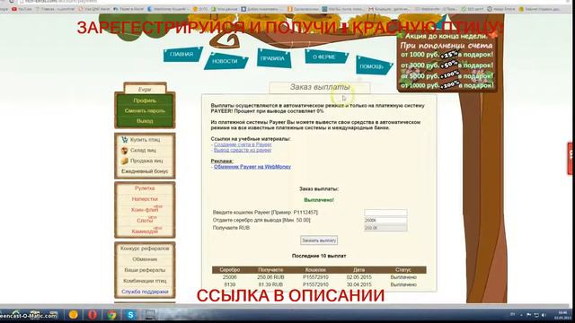The width and height of the screenshot is (575, 323).
Task: View Ваши рефералы page
Action: (x=145, y=270)
